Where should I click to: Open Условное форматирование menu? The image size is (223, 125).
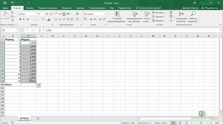(x=117, y=17)
